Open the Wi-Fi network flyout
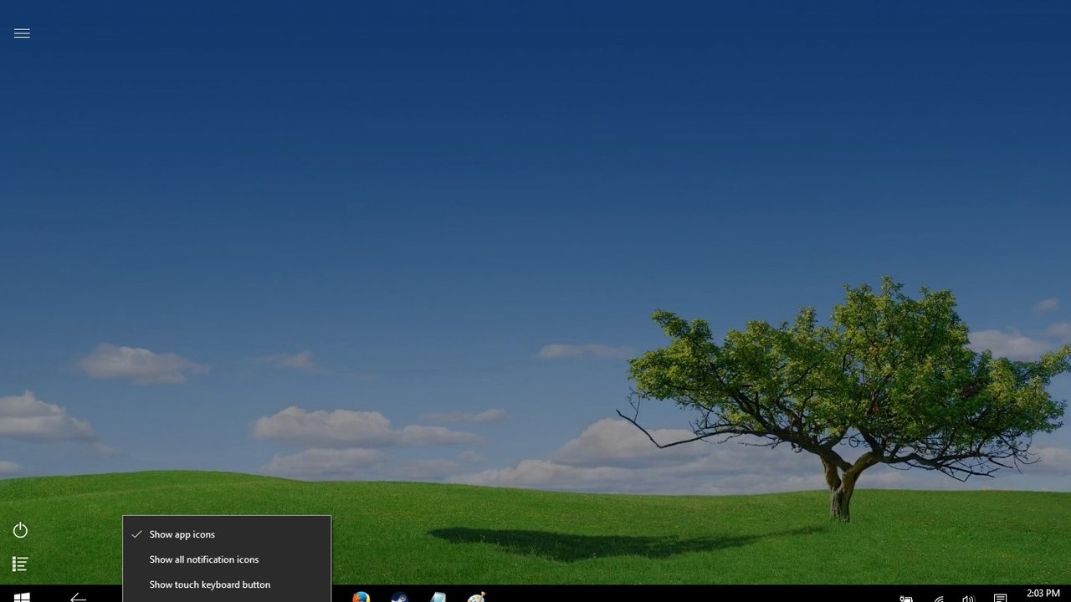 tap(939, 598)
